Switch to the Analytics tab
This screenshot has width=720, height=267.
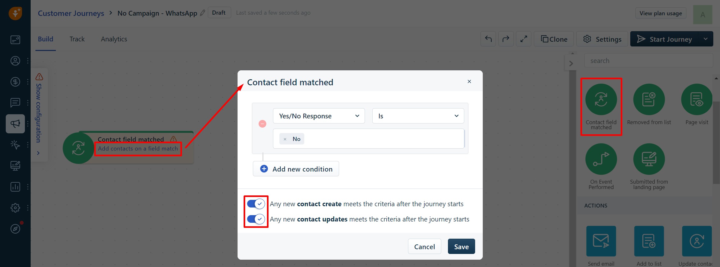pos(114,39)
